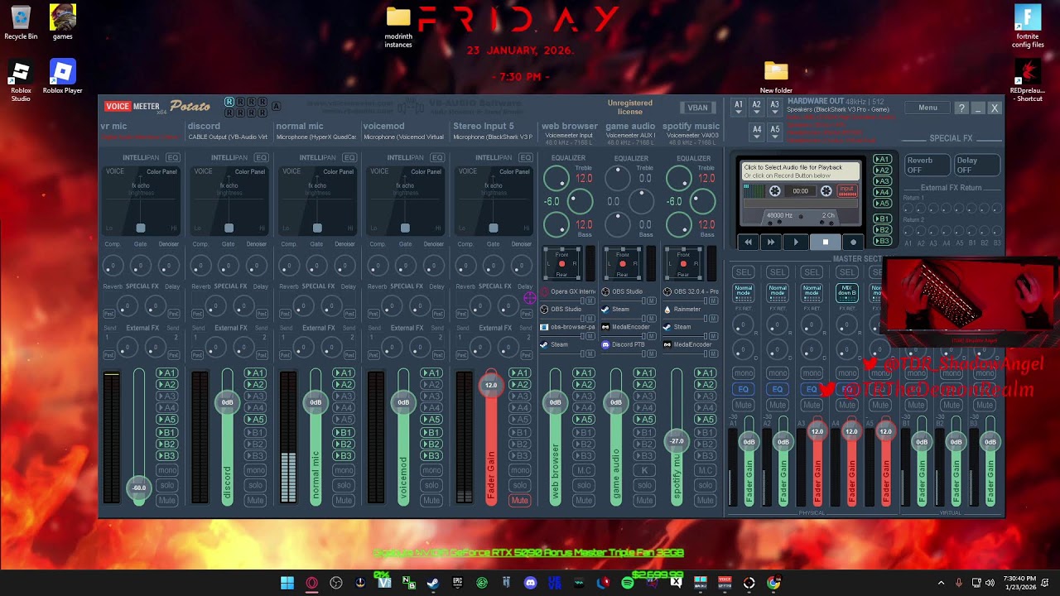Open the modrinth instances folder

coord(398,28)
